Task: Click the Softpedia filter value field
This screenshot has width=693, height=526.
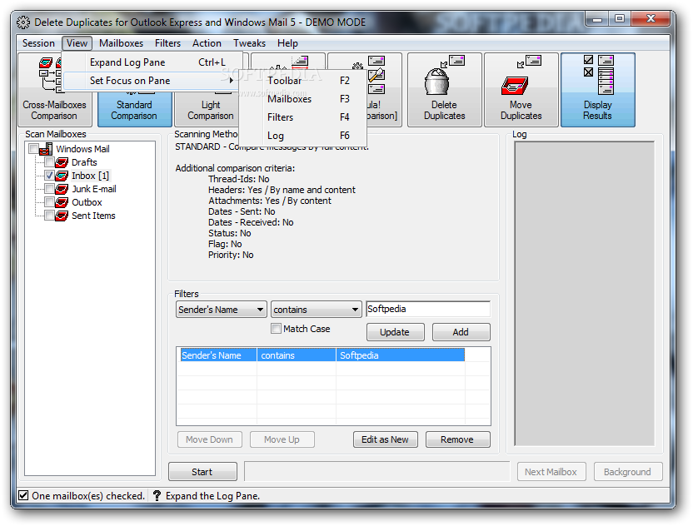Action: point(428,309)
